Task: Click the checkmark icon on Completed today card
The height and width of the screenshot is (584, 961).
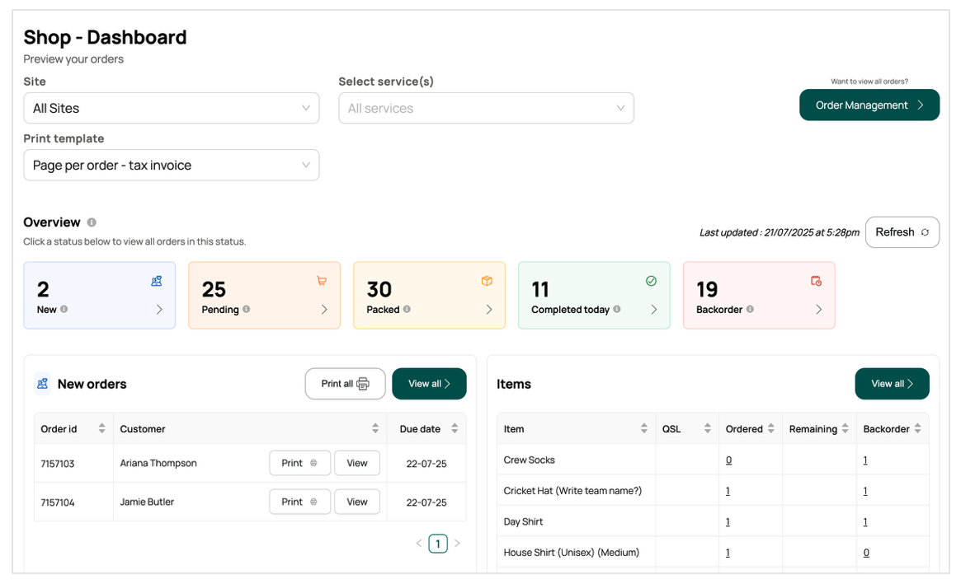Action: [651, 281]
